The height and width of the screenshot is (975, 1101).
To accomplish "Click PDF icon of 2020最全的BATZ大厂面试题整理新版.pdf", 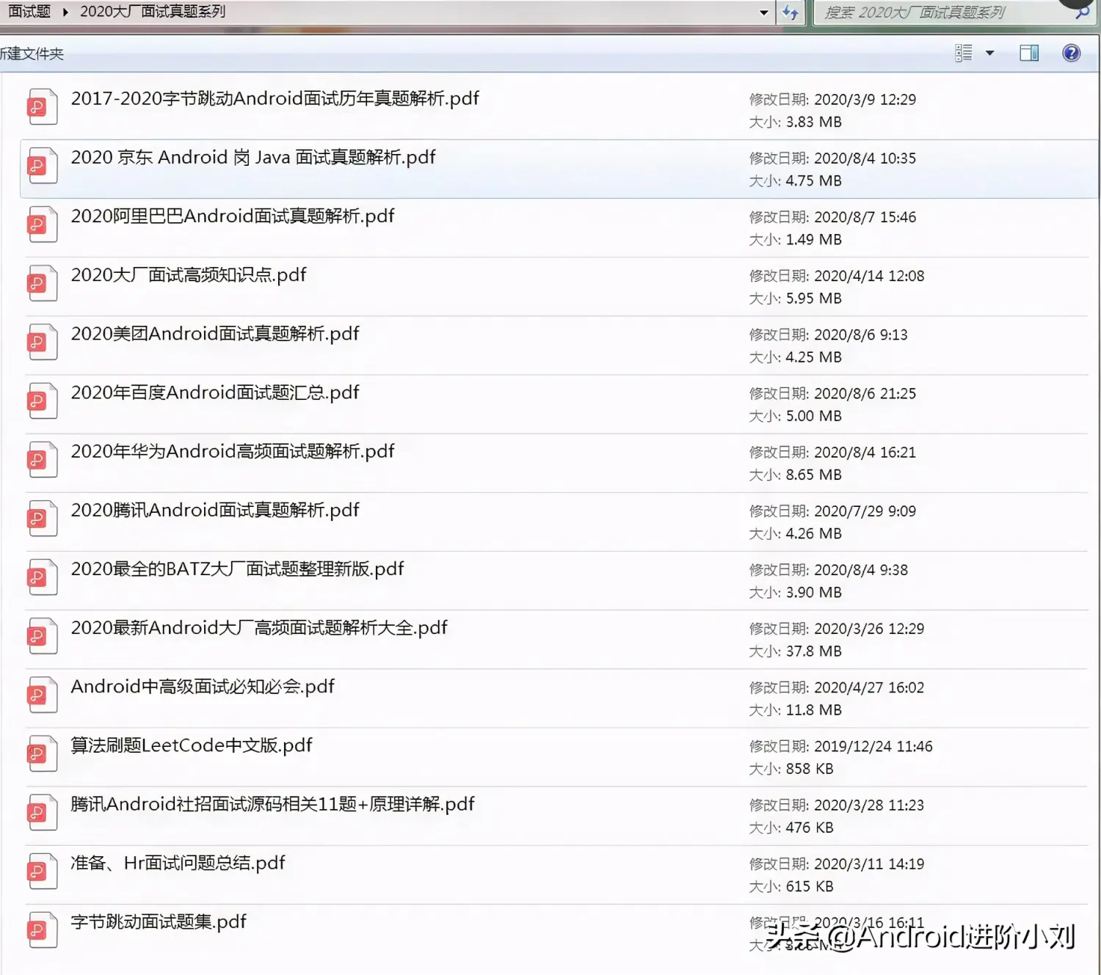I will point(42,577).
